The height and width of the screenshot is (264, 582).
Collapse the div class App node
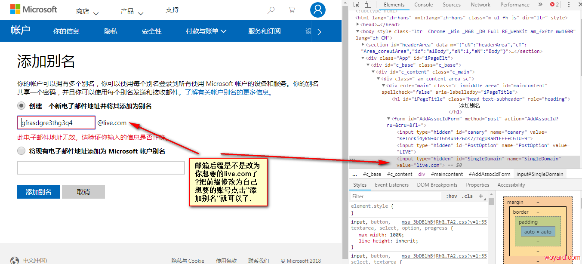363,58
